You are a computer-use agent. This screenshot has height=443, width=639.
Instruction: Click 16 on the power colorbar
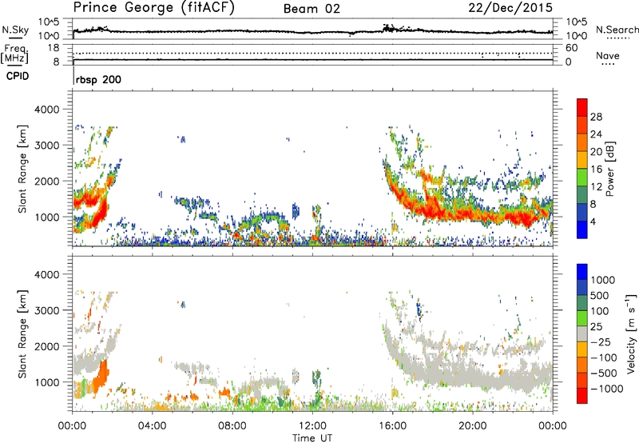[596, 170]
